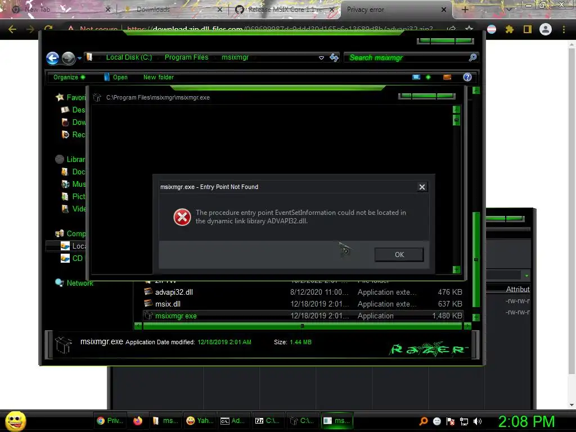Switch to the Yah... taskbar button
Viewport: 576px width, 432px height.
(x=200, y=421)
